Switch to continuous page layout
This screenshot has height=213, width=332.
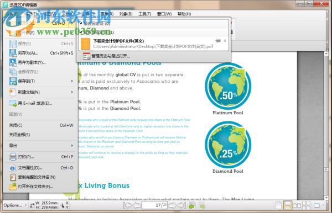pyautogui.click(x=288, y=205)
